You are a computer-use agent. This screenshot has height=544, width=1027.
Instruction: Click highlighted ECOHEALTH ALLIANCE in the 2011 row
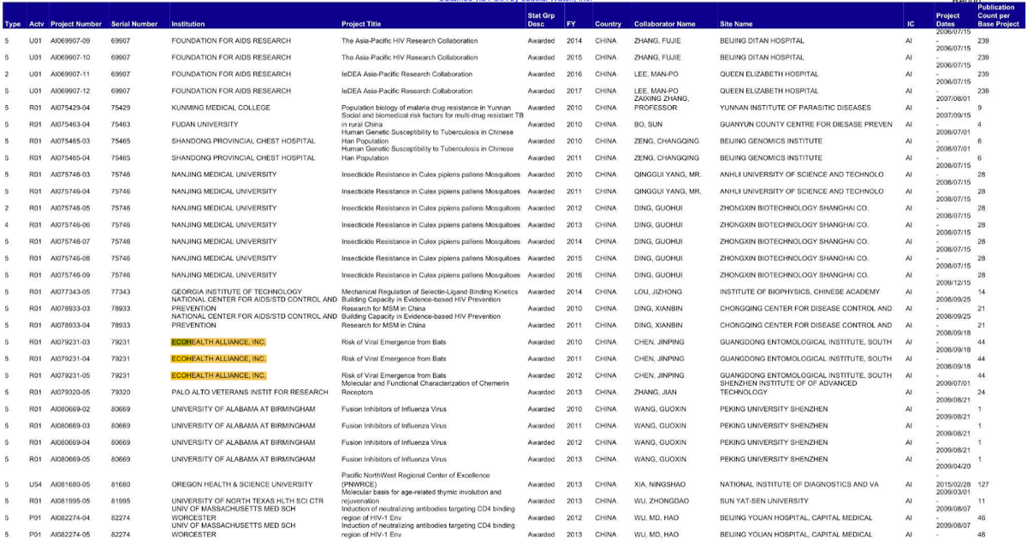point(218,358)
